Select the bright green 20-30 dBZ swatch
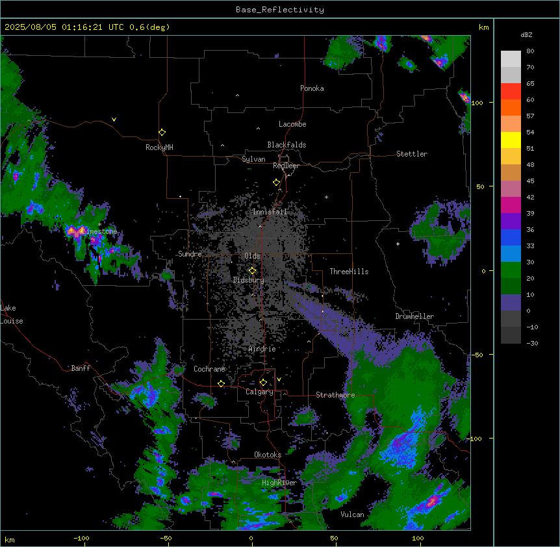 click(511, 270)
